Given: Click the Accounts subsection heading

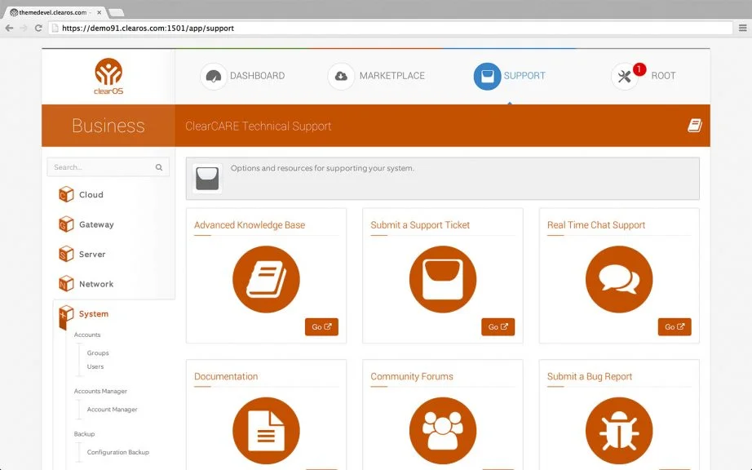Looking at the screenshot, I should click(87, 335).
